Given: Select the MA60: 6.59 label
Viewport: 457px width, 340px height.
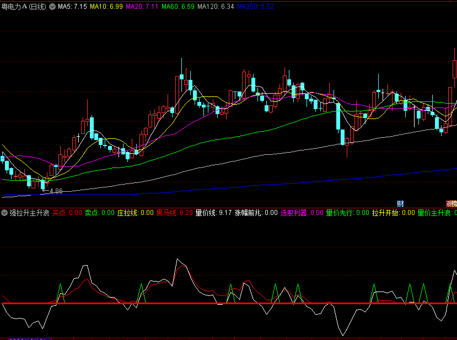Looking at the screenshot, I should 178,7.
